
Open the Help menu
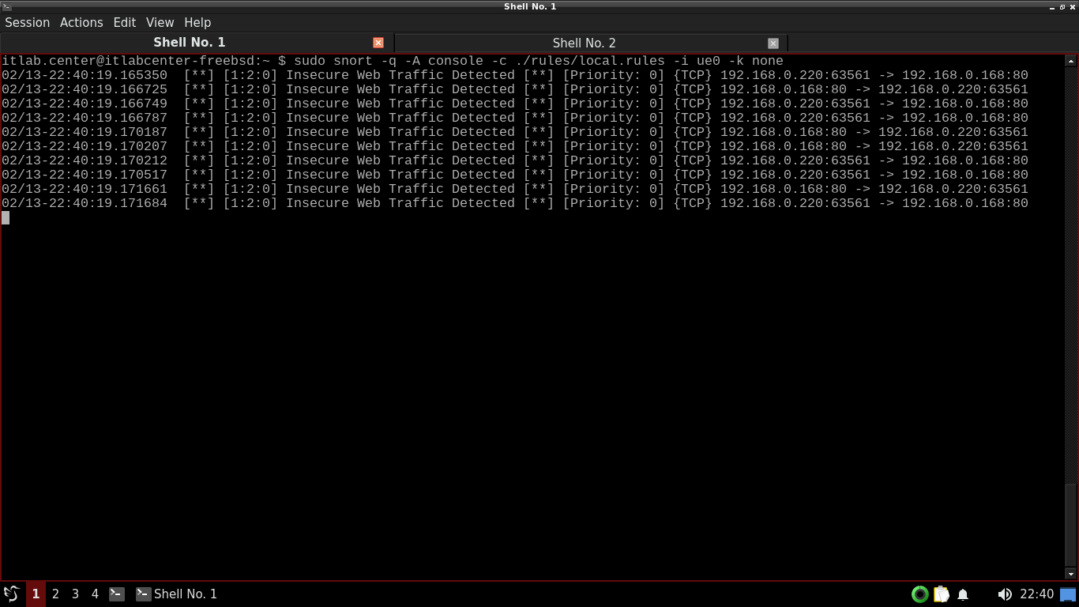click(197, 22)
